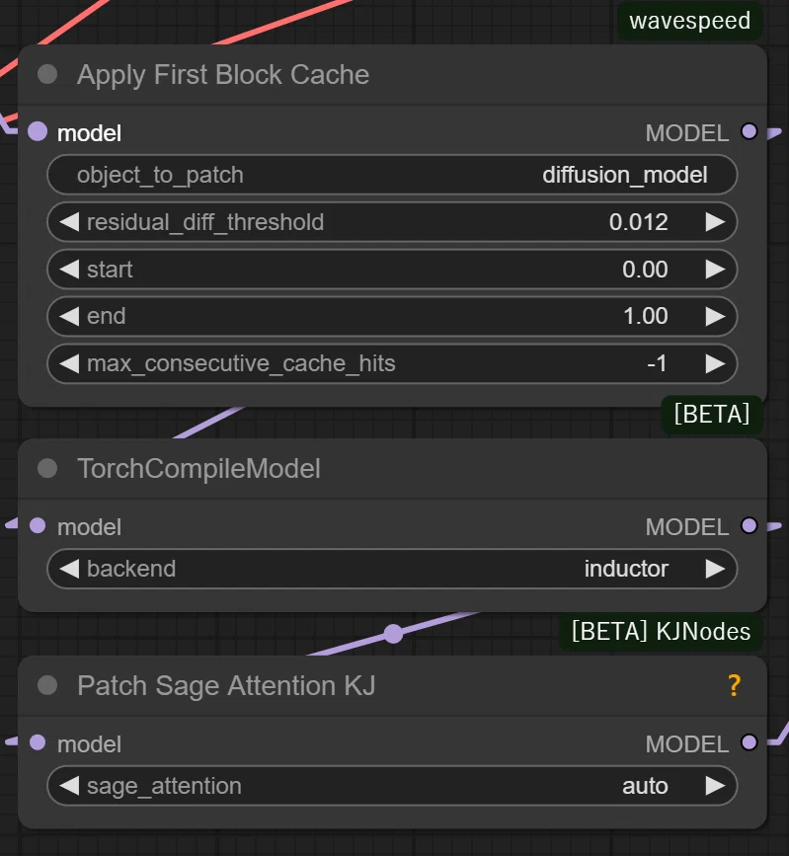
Task: Click the model input socket on Patch Sage Attention KJ
Action: (38, 742)
